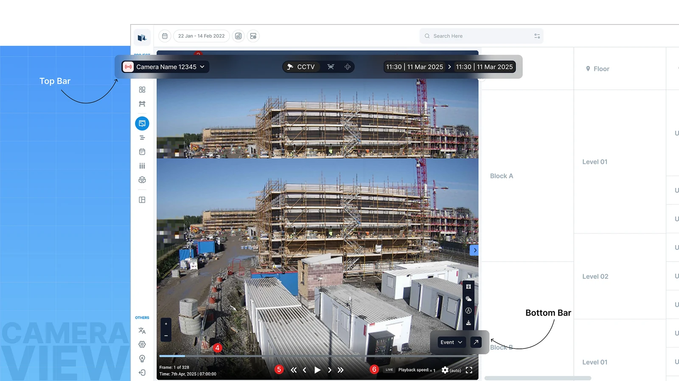Click the video progress bar
This screenshot has width=679, height=381.
point(317,356)
